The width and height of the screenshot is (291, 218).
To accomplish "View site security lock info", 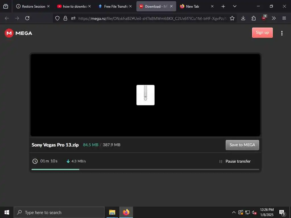I will coord(65,18).
